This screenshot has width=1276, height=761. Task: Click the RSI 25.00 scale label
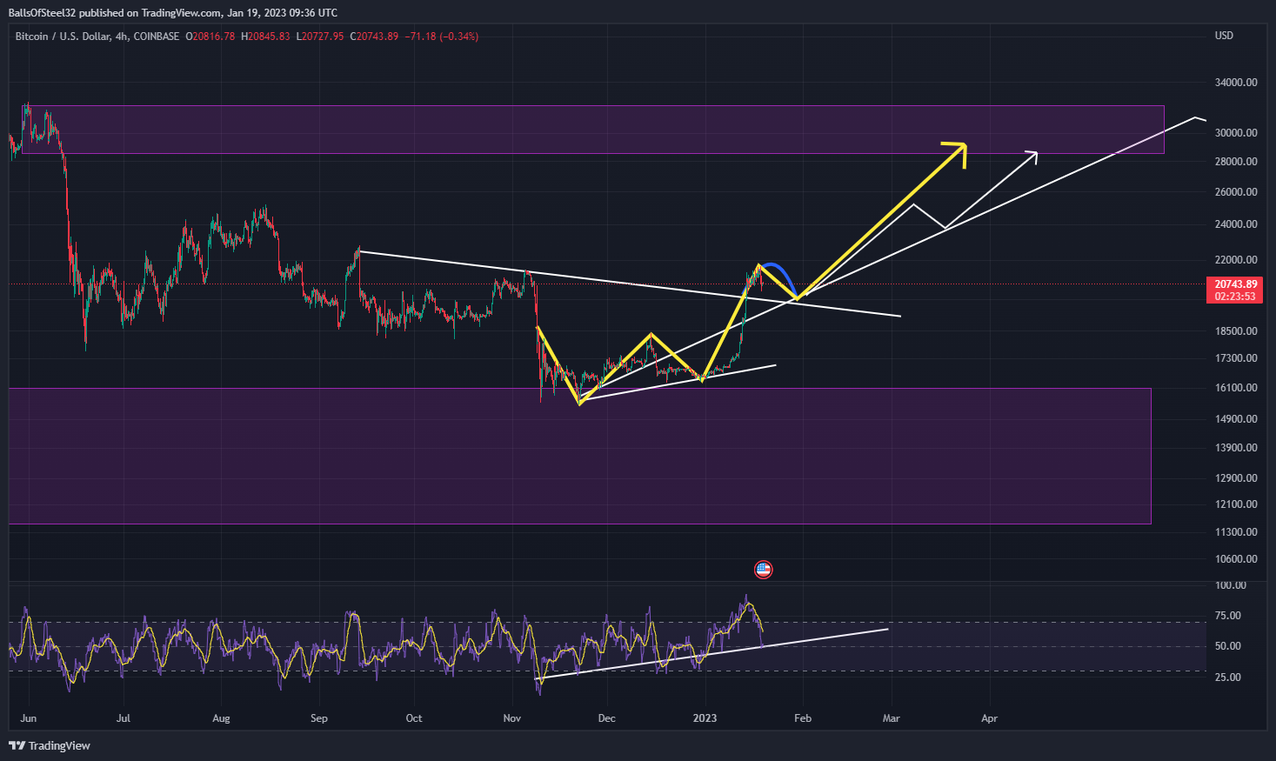click(1228, 678)
